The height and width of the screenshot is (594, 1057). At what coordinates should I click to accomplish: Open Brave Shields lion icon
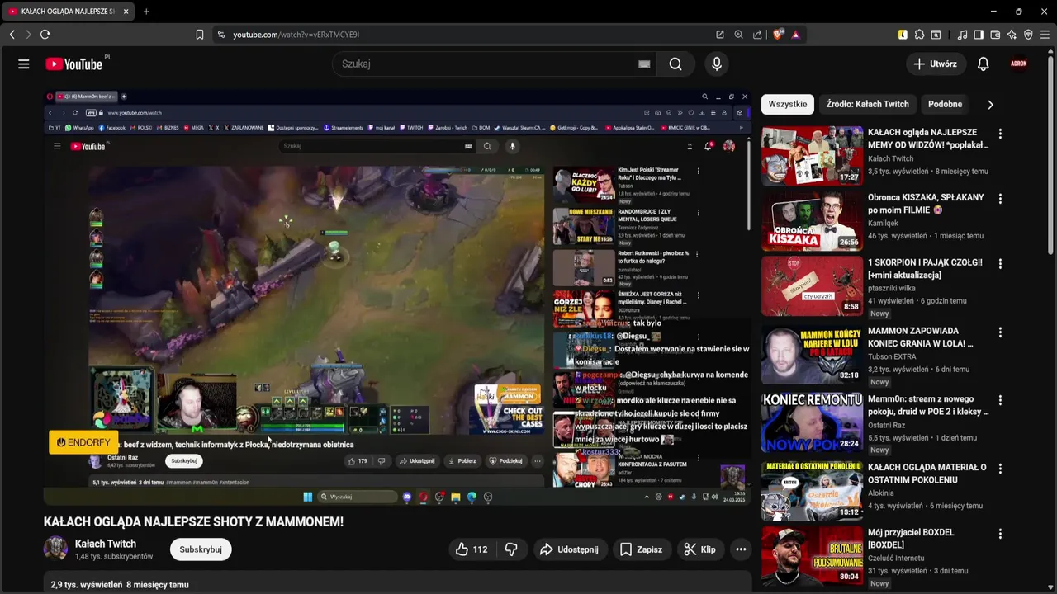click(777, 35)
